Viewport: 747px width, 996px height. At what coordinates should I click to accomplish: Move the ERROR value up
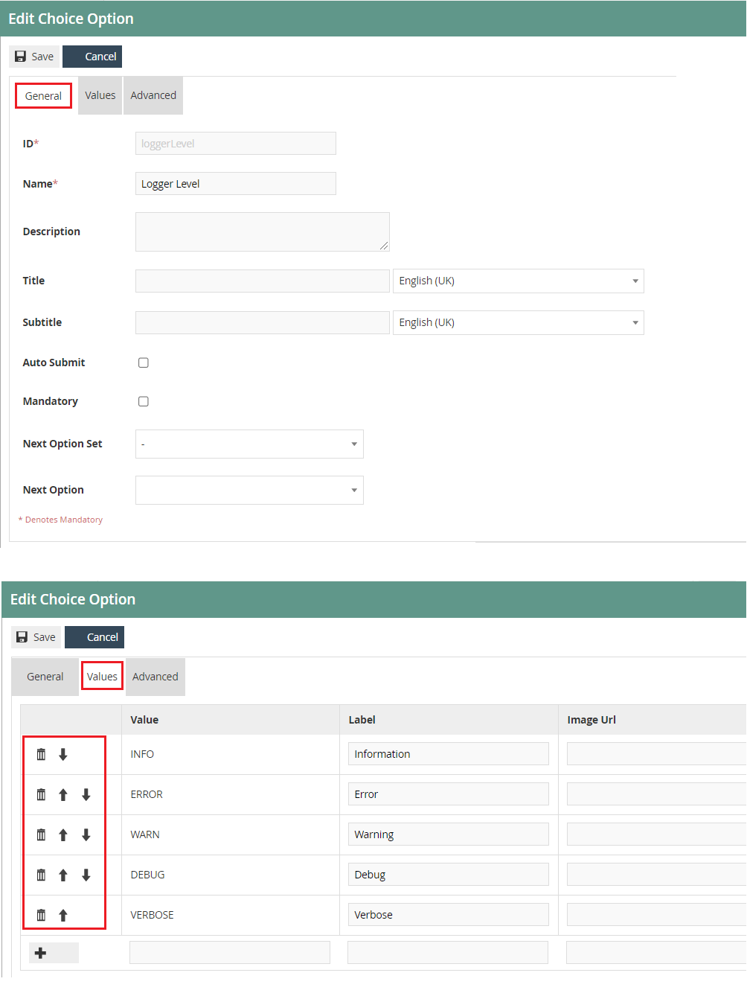coord(63,794)
